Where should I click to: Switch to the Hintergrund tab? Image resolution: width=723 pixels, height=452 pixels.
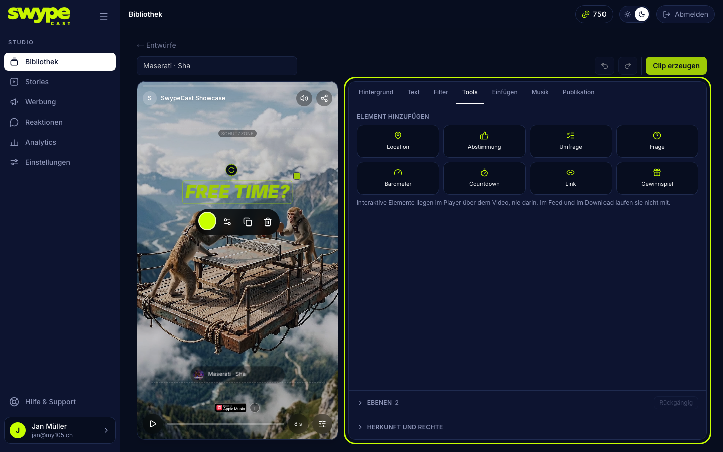(x=376, y=92)
